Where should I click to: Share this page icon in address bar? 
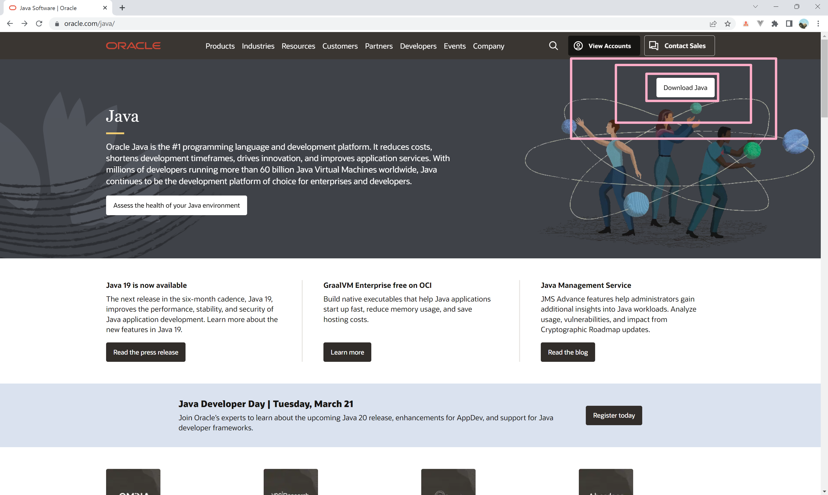point(713,24)
